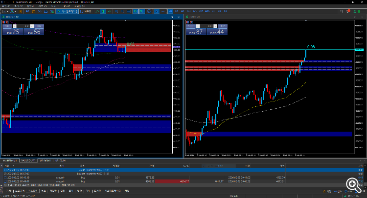This screenshot has width=367, height=198.
Task: Select the balance row in history
Action: click(183, 174)
